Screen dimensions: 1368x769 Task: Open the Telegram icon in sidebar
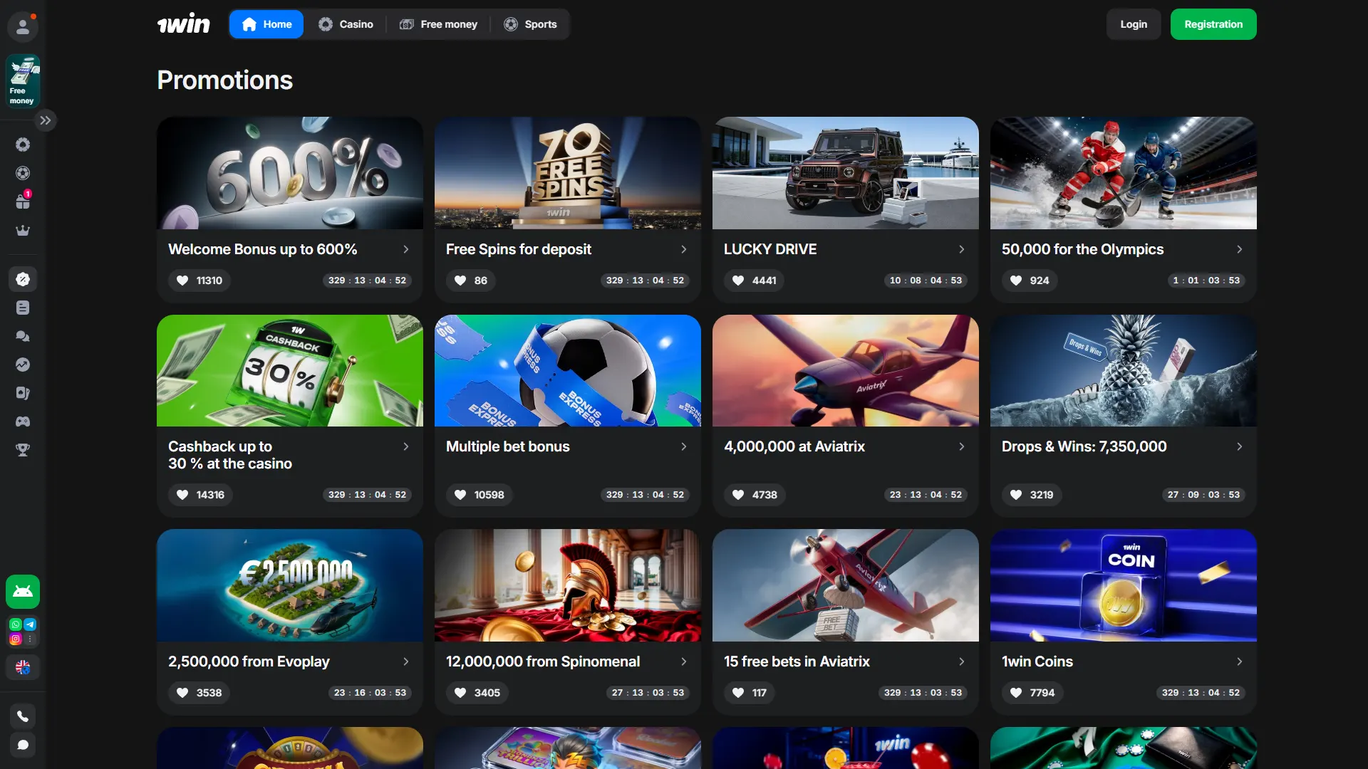pos(31,624)
